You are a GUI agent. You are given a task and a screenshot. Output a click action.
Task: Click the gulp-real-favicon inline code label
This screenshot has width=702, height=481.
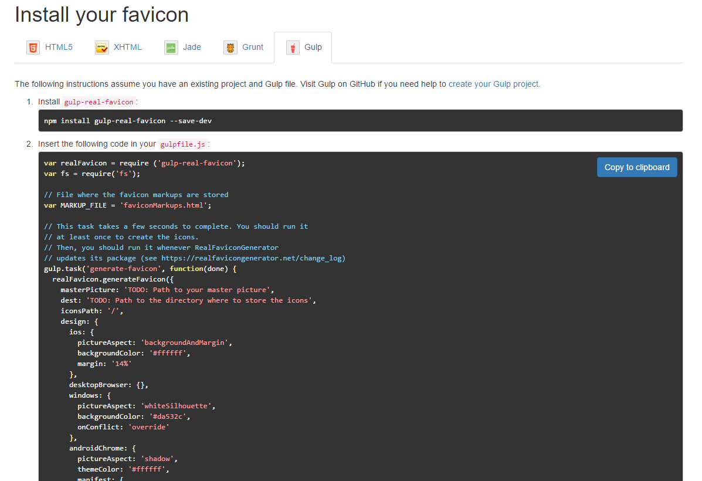click(x=99, y=102)
